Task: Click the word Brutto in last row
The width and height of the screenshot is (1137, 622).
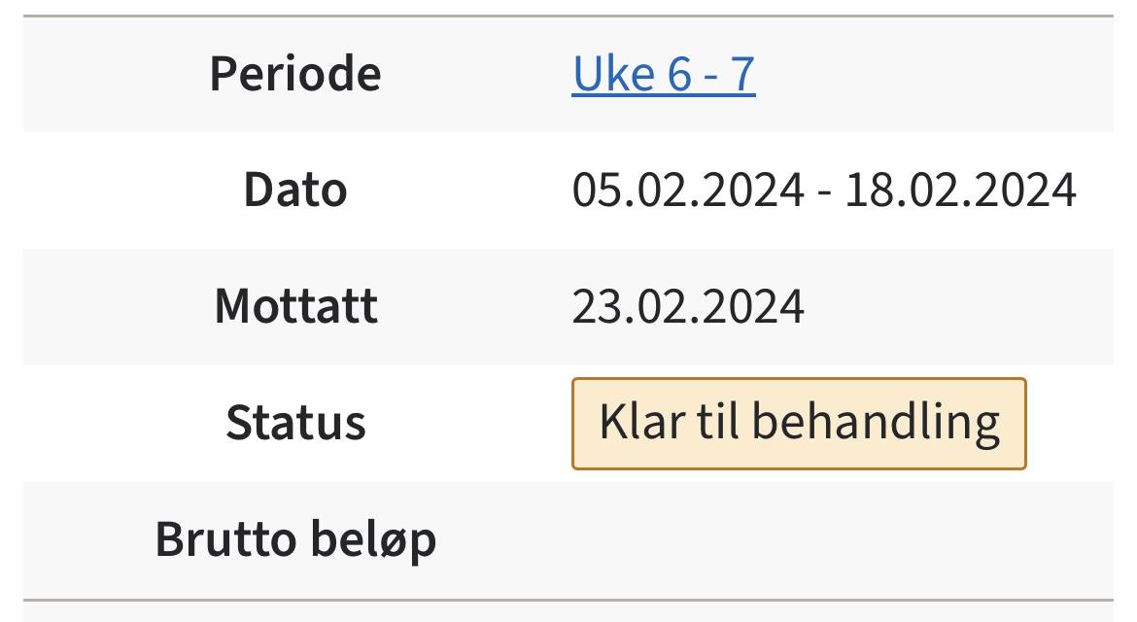Action: click(x=226, y=540)
